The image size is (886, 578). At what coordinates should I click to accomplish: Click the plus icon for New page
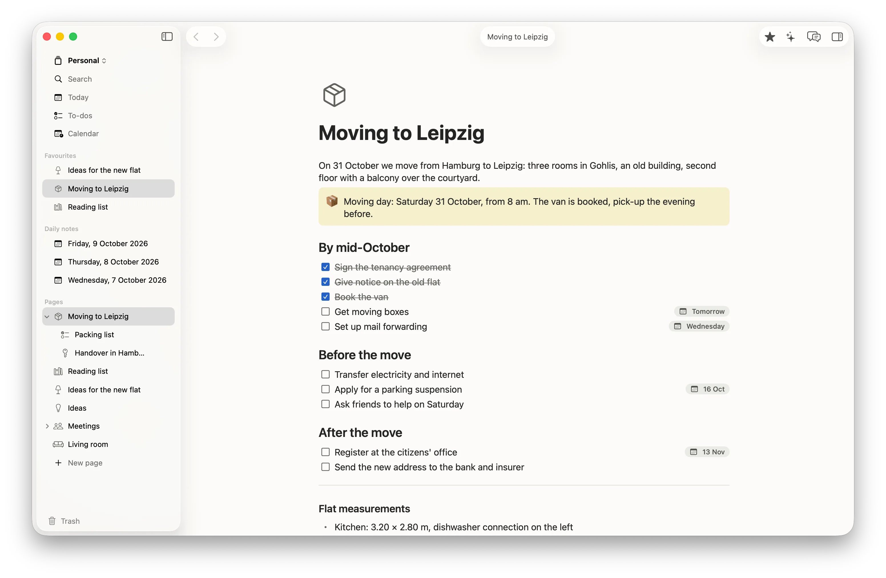click(x=58, y=463)
